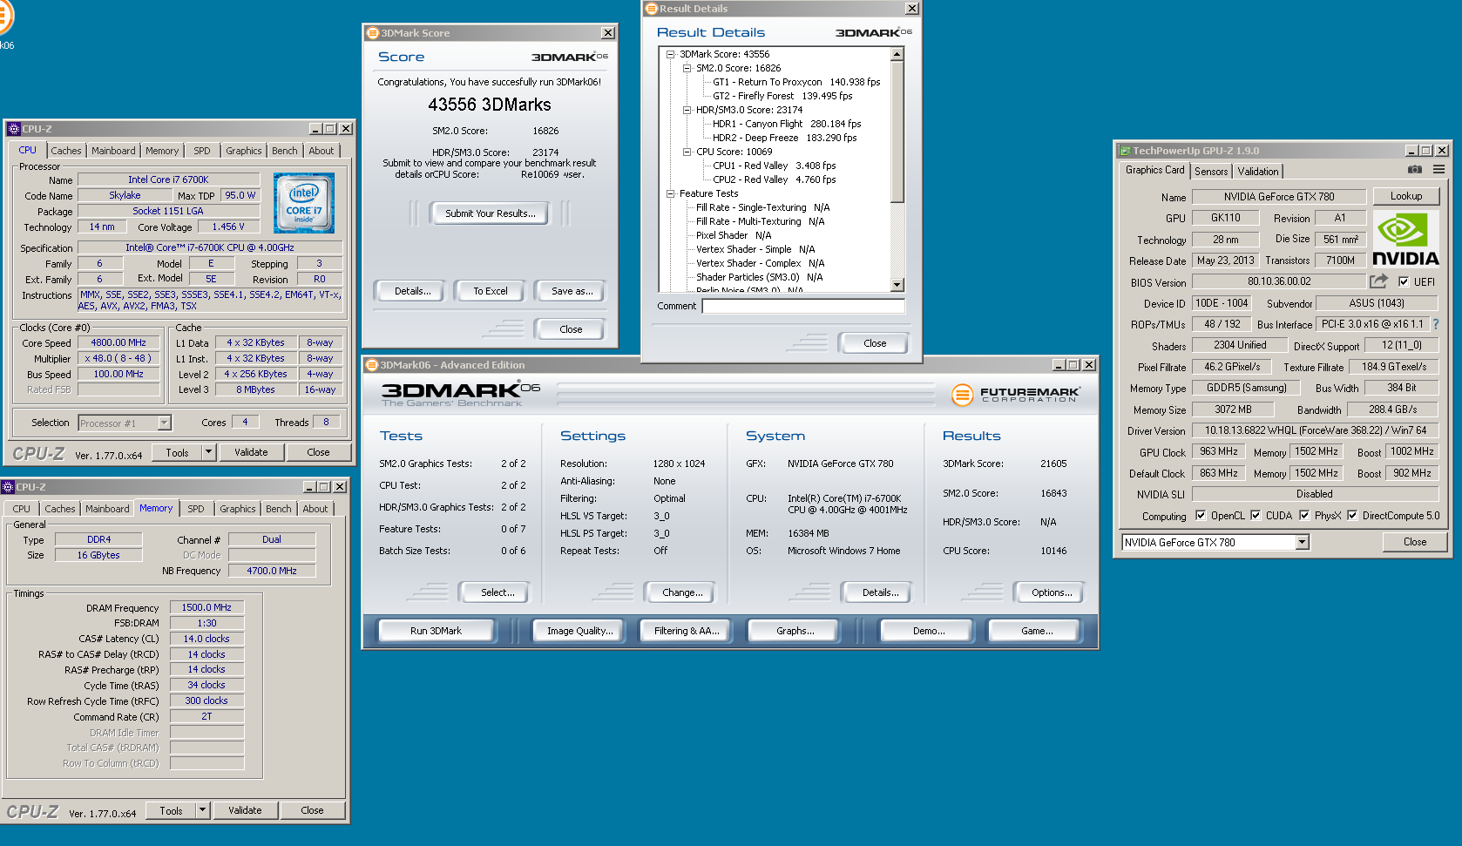1462x846 pixels.
Task: Click the NVIDIA logo in GPU-Z
Action: coord(1405,240)
